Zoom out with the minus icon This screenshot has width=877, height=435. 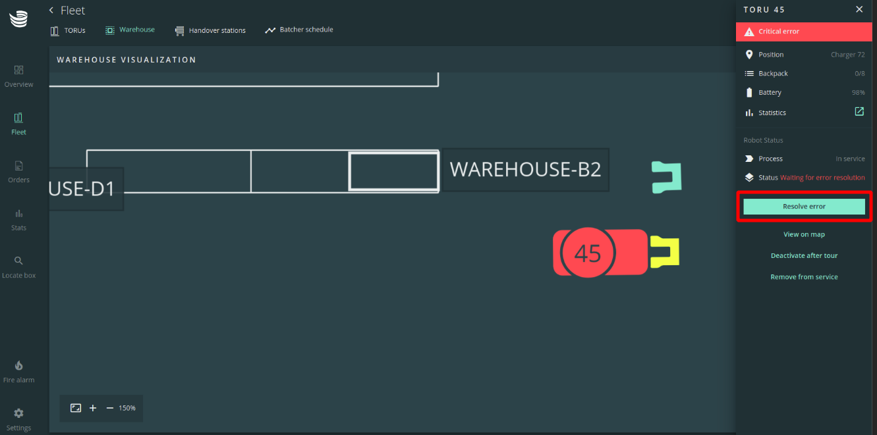(110, 408)
